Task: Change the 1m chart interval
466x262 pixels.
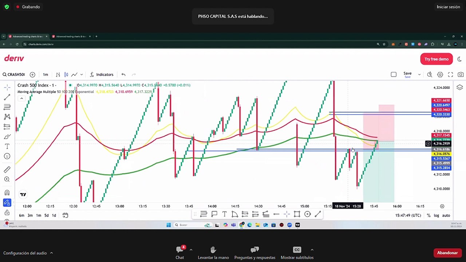Action: (x=46, y=75)
